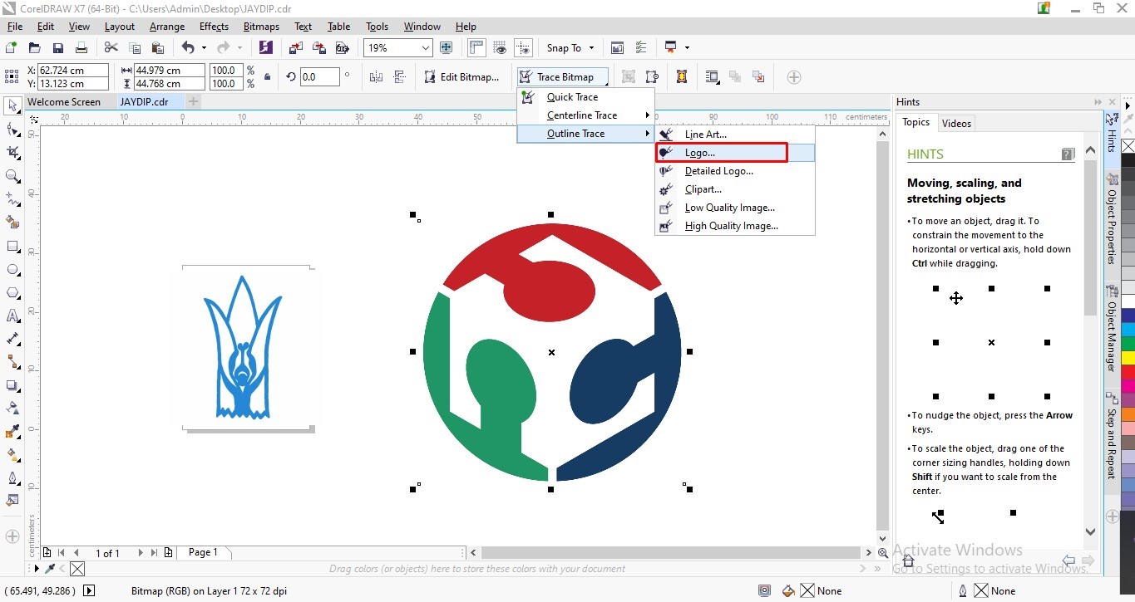
Task: Select the Connector tool in the toolbox
Action: coord(12,362)
